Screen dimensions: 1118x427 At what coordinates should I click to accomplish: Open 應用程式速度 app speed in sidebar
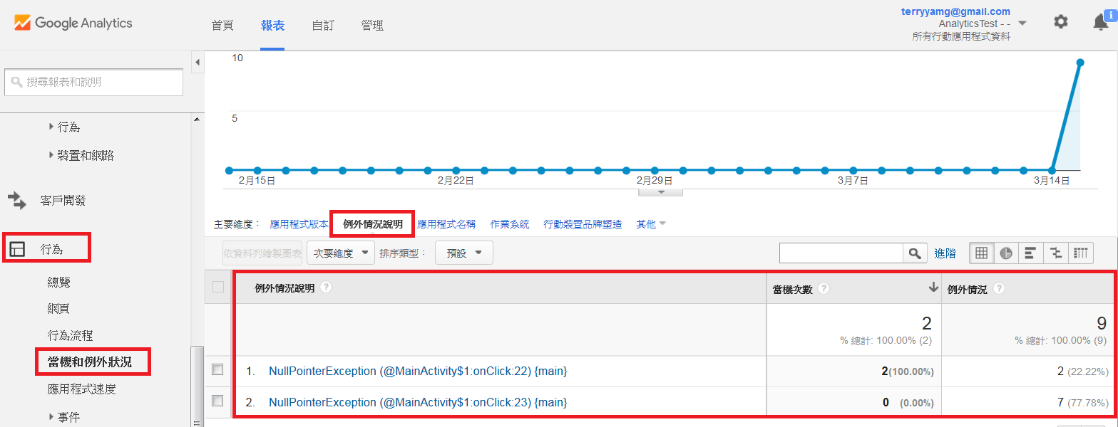point(81,389)
